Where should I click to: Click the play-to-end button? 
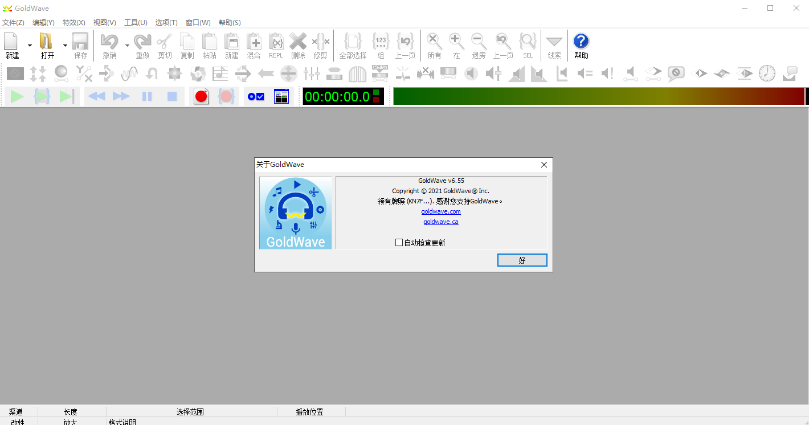point(67,96)
